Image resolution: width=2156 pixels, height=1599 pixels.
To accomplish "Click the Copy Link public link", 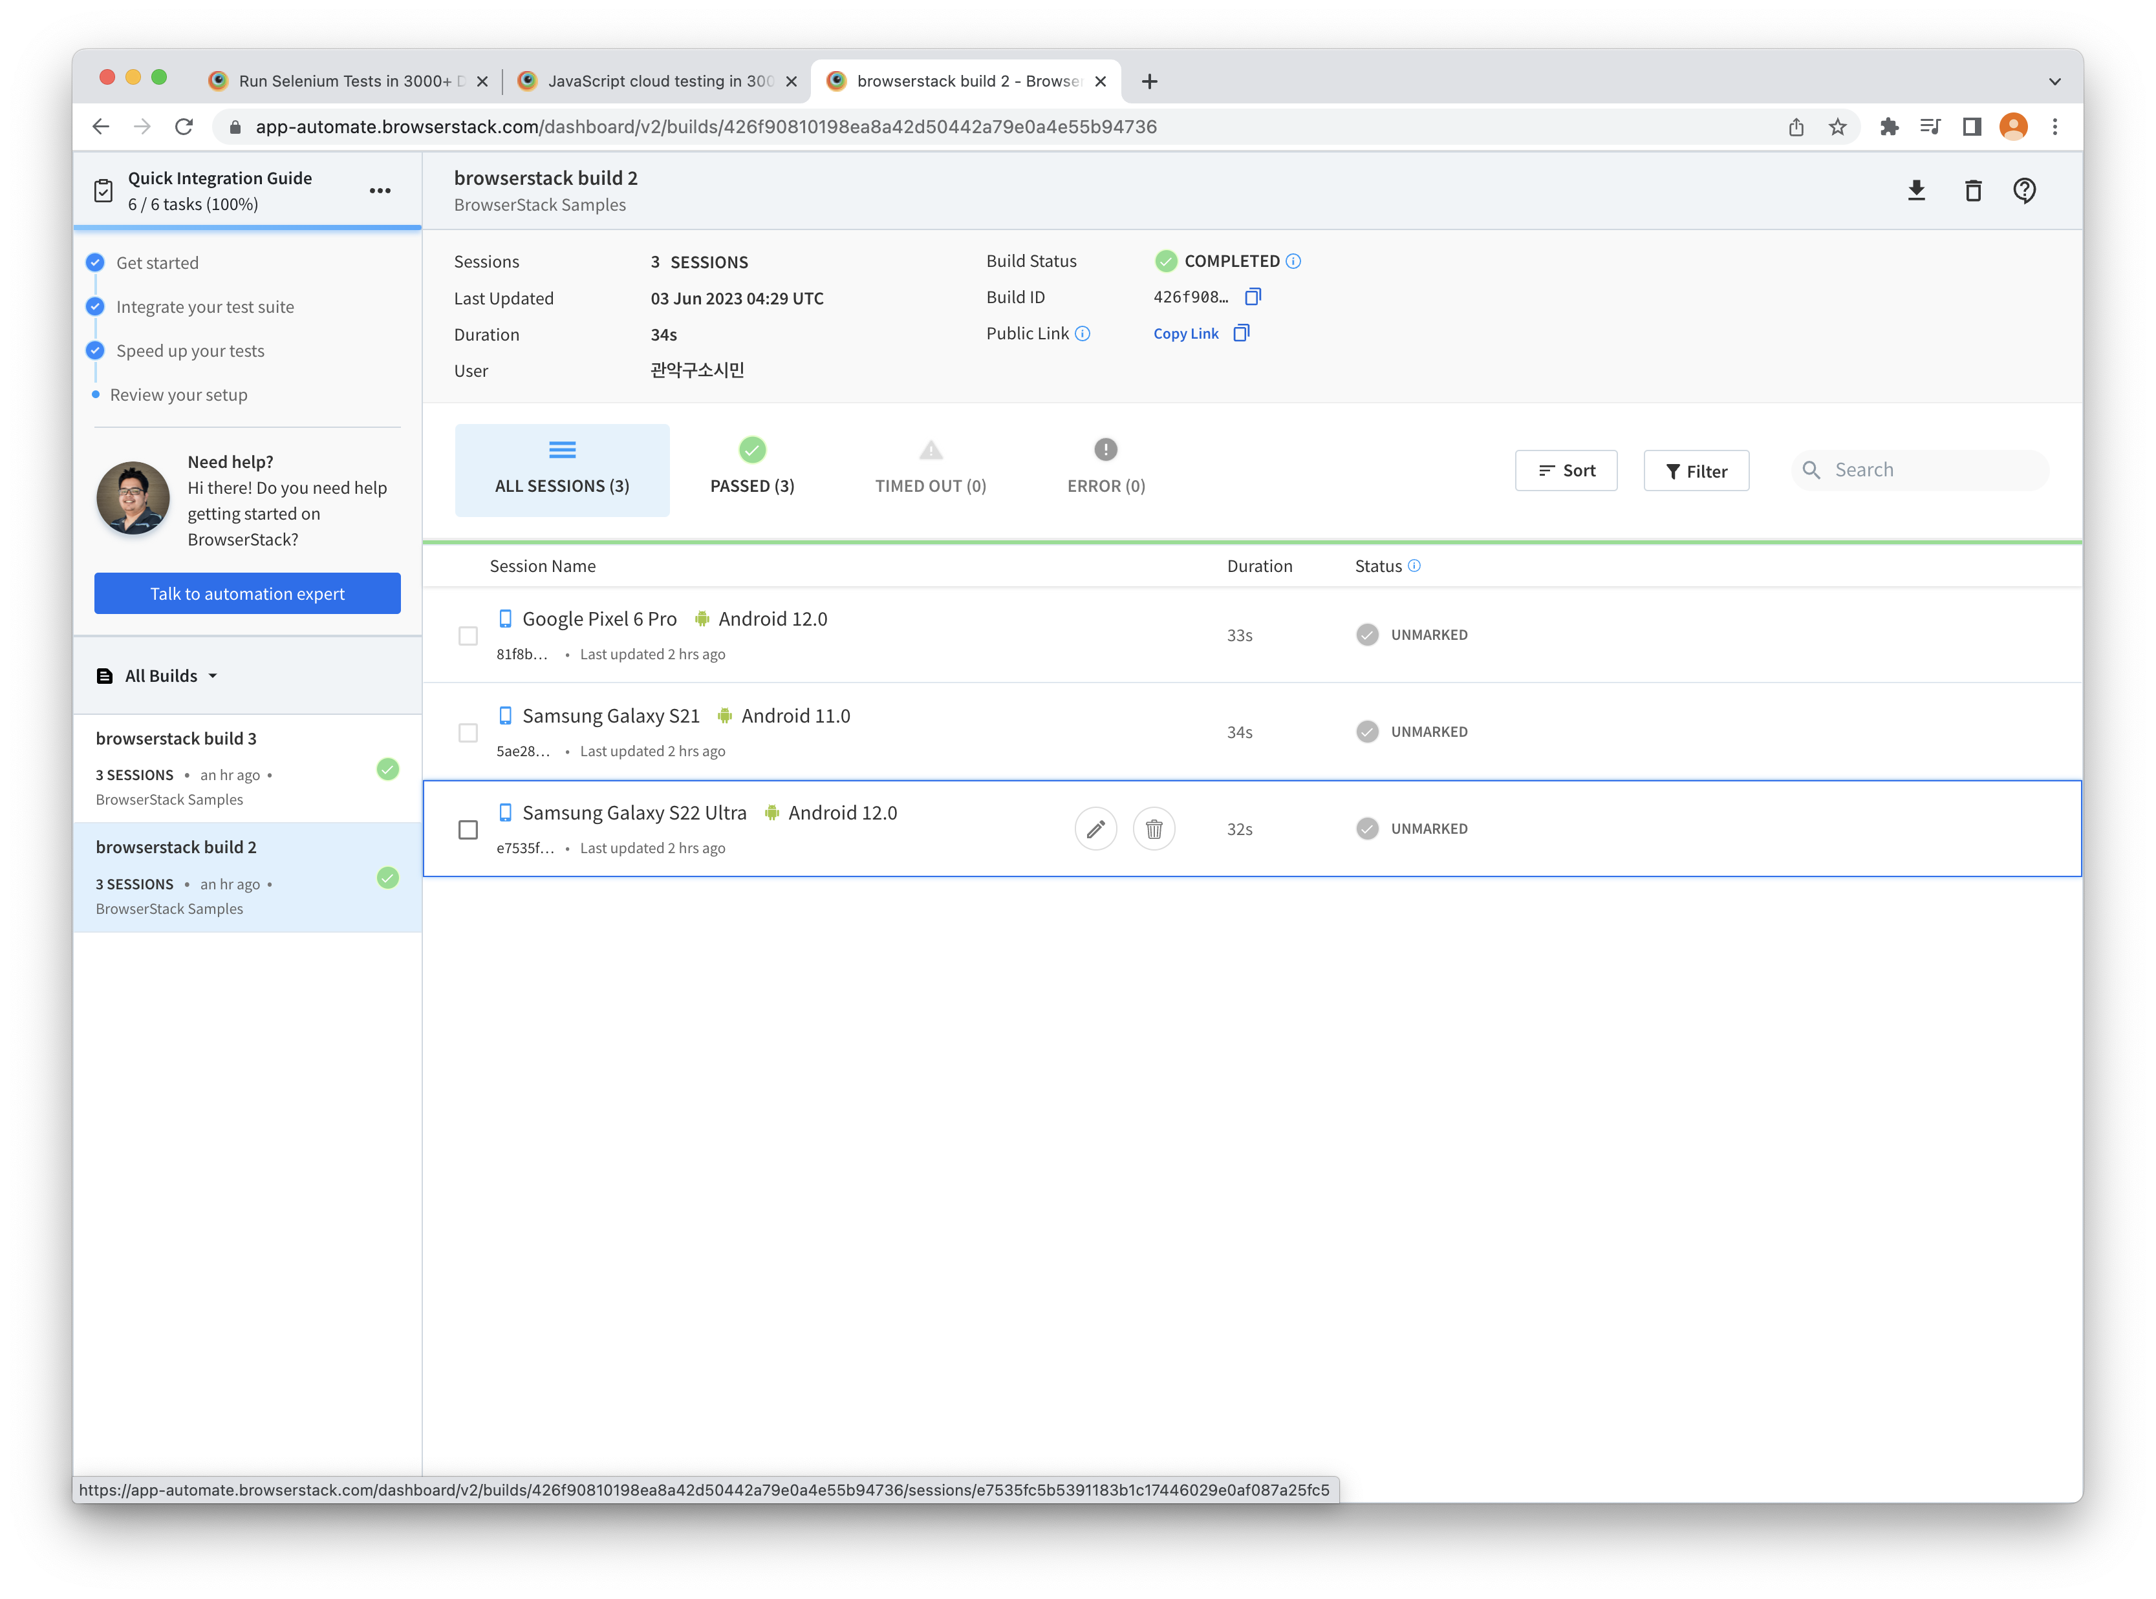I will 1185,334.
